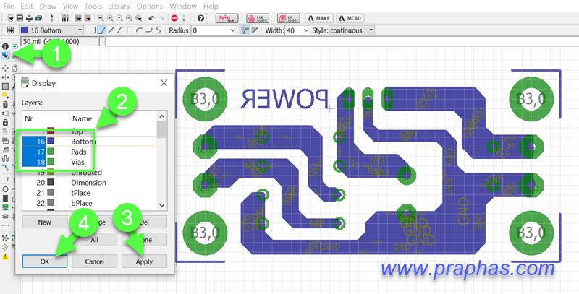Click the PCB Quote button
This screenshot has width=579, height=294.
click(x=258, y=18)
